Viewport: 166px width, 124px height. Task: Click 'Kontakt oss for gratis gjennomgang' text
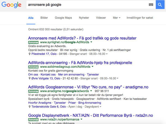[x=51, y=71]
